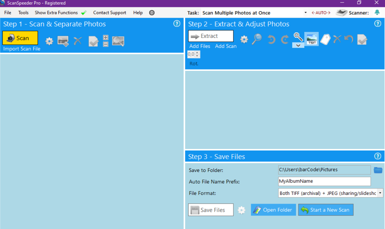Click the yellow Scan button

[x=20, y=38]
